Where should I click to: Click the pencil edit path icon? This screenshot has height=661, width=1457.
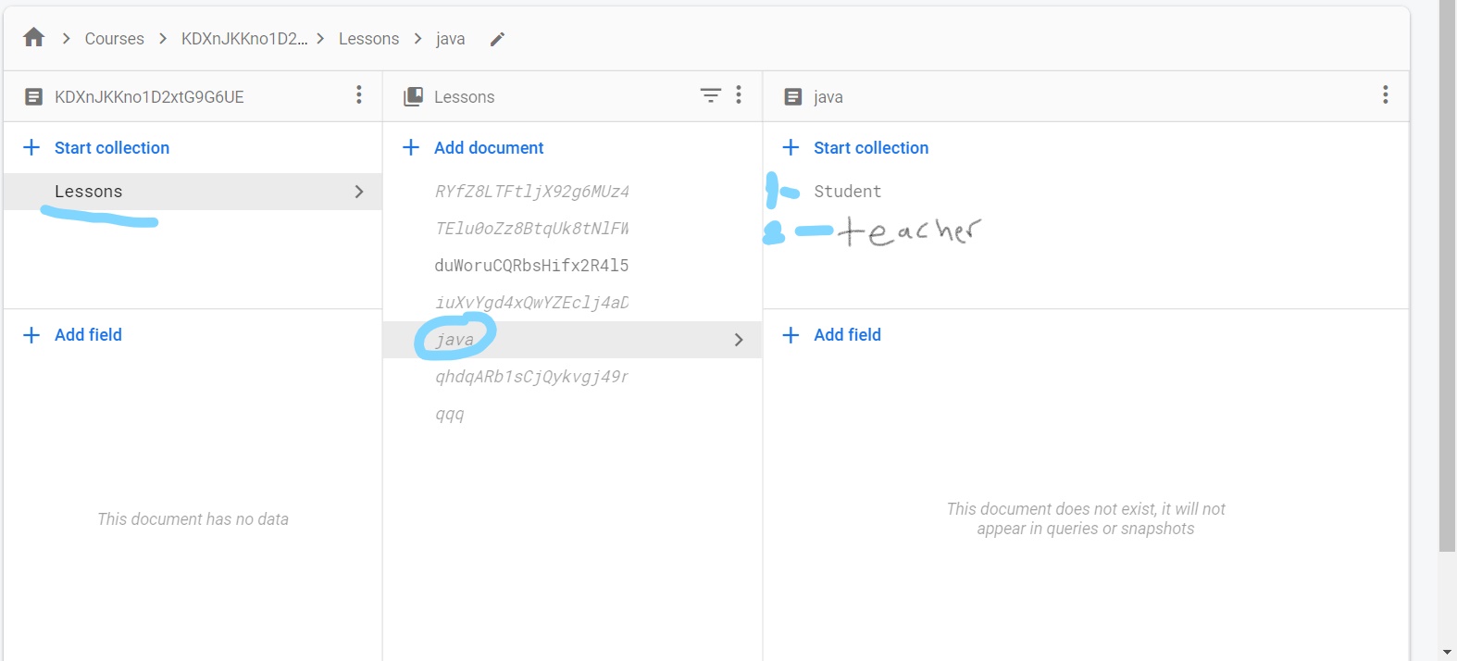tap(497, 39)
